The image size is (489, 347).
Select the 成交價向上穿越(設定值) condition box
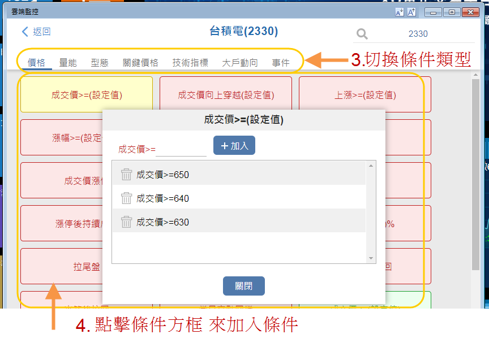click(226, 94)
